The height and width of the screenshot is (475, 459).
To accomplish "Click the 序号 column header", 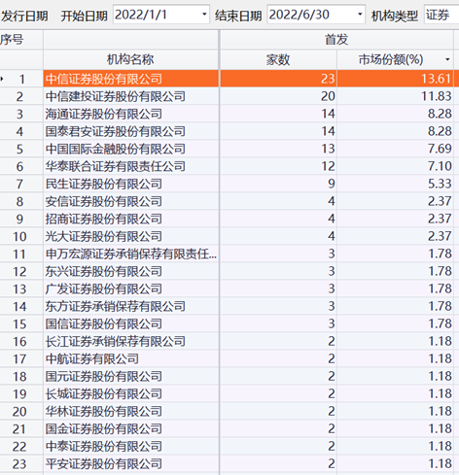I will [12, 40].
